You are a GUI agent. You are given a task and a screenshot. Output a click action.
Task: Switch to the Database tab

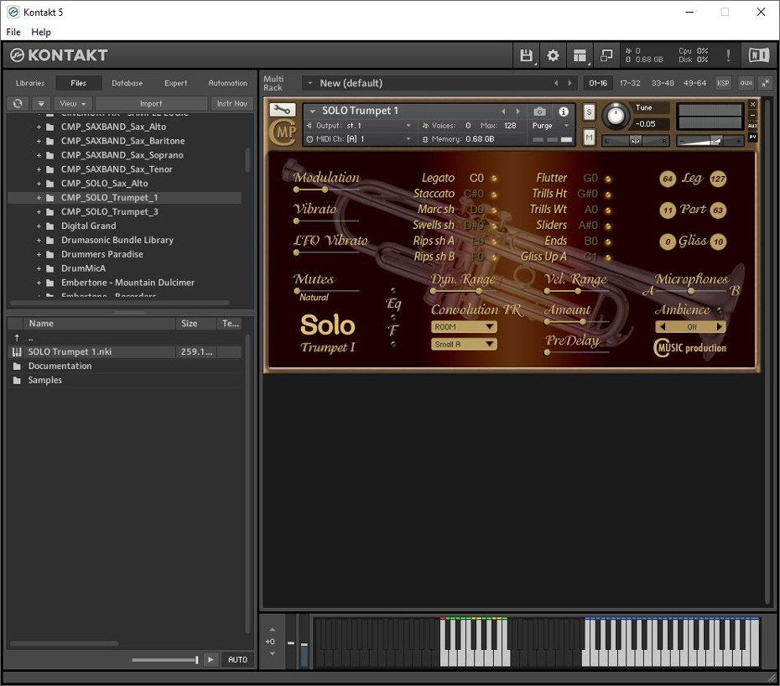pyautogui.click(x=127, y=83)
